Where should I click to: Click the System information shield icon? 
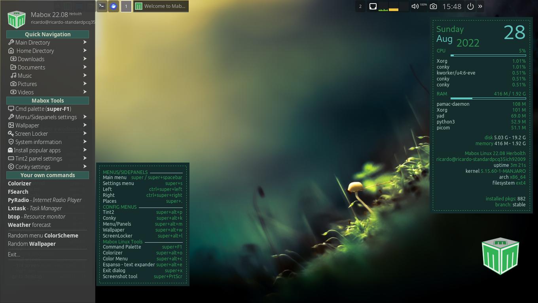point(11,142)
